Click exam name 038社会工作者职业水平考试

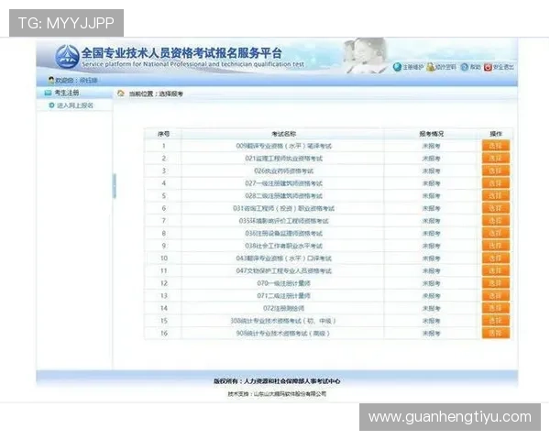click(x=283, y=246)
